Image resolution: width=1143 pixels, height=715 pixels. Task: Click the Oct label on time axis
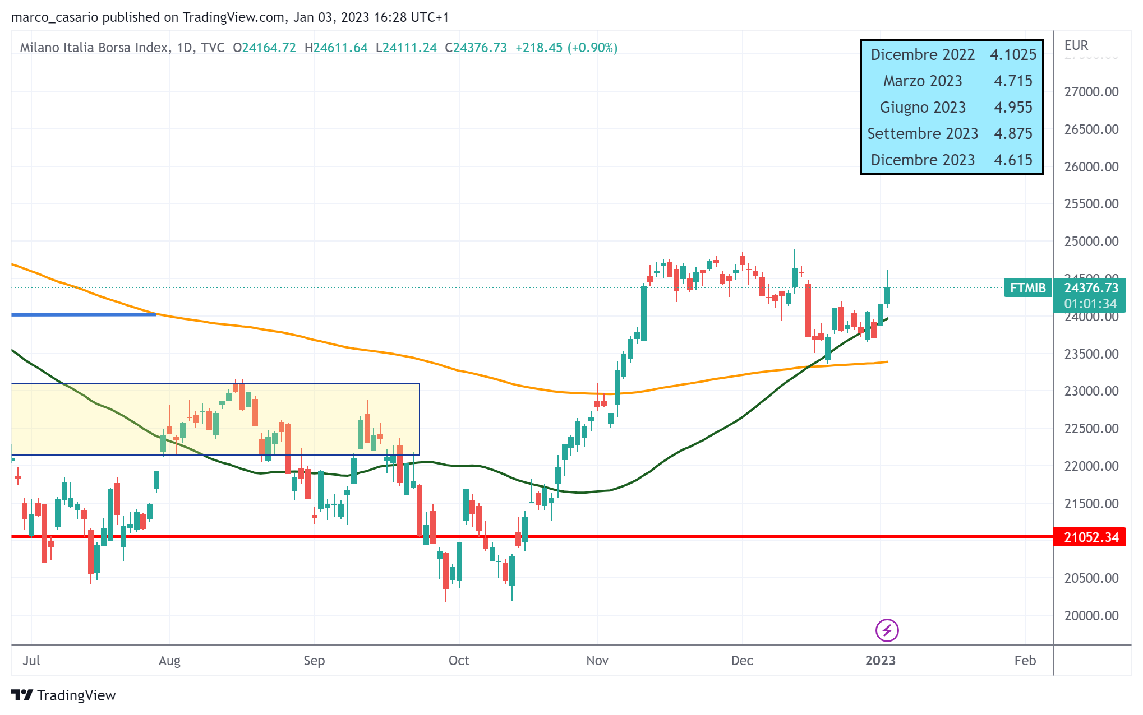click(x=459, y=661)
